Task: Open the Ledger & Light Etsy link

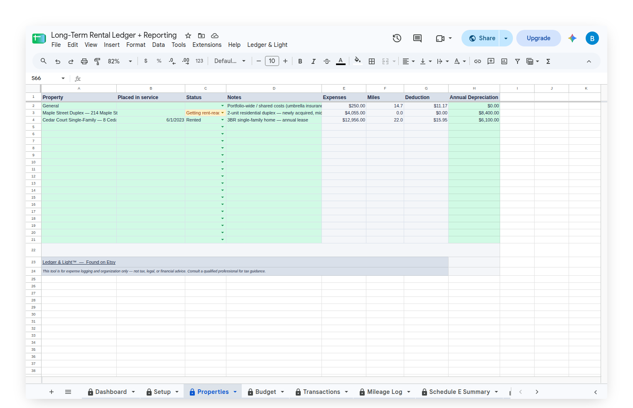Action: [x=79, y=262]
